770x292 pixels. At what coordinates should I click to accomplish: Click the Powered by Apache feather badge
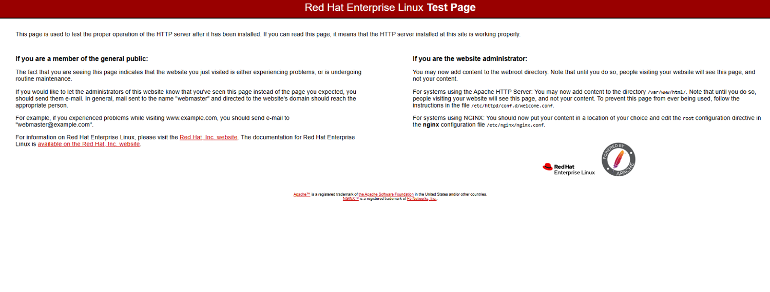[618, 160]
